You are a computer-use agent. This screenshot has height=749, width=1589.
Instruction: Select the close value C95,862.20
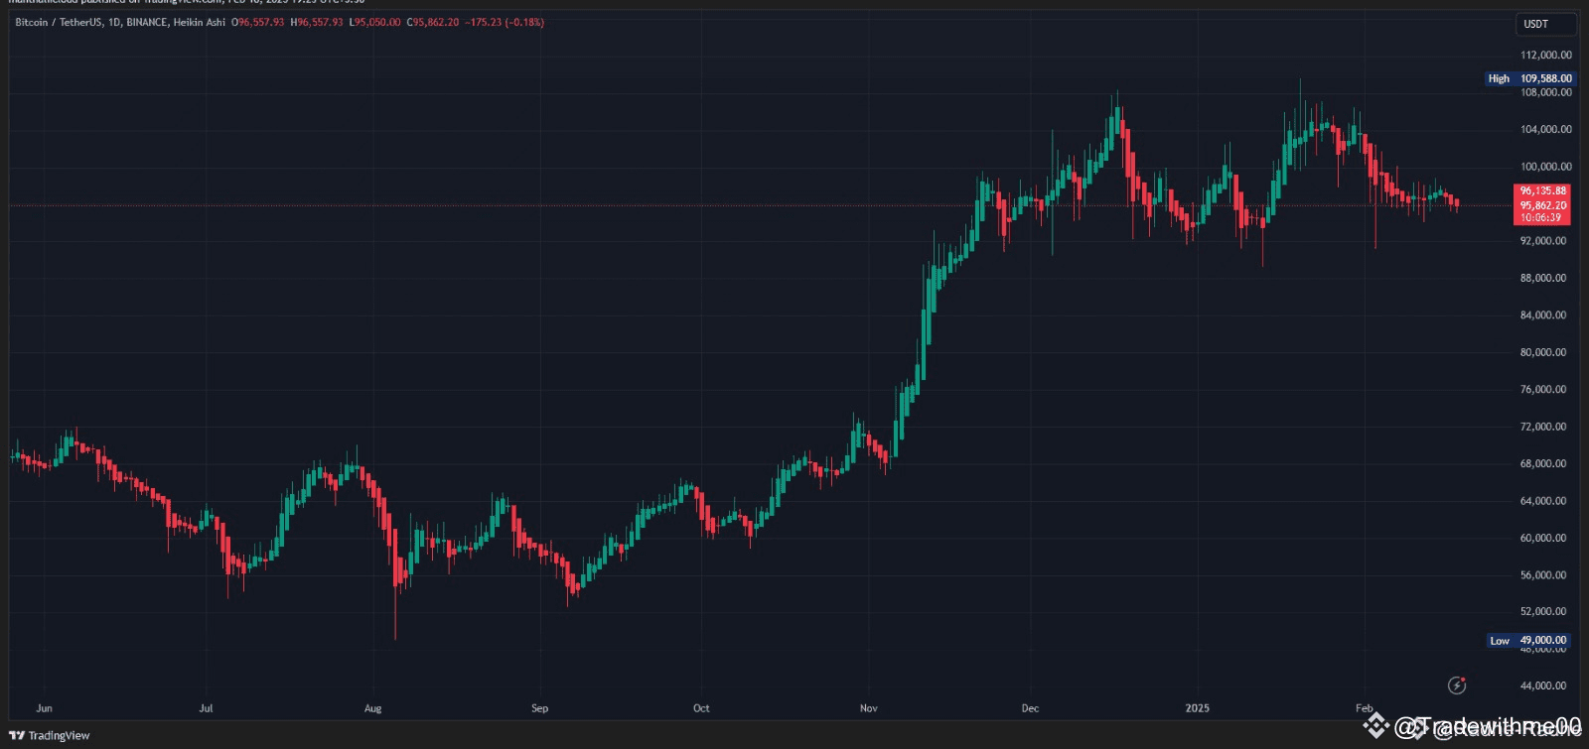pyautogui.click(x=433, y=22)
